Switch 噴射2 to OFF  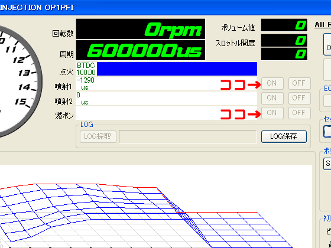(x=299, y=98)
